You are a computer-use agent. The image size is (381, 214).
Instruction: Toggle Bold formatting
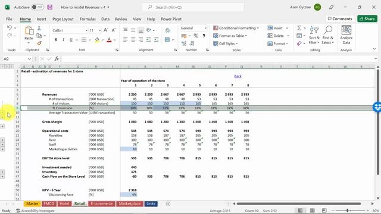pyautogui.click(x=55, y=40)
